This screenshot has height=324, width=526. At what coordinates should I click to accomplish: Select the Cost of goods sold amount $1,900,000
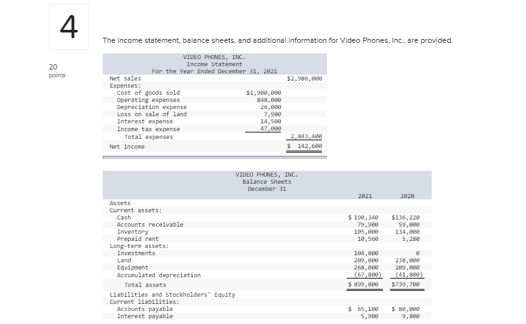point(264,93)
